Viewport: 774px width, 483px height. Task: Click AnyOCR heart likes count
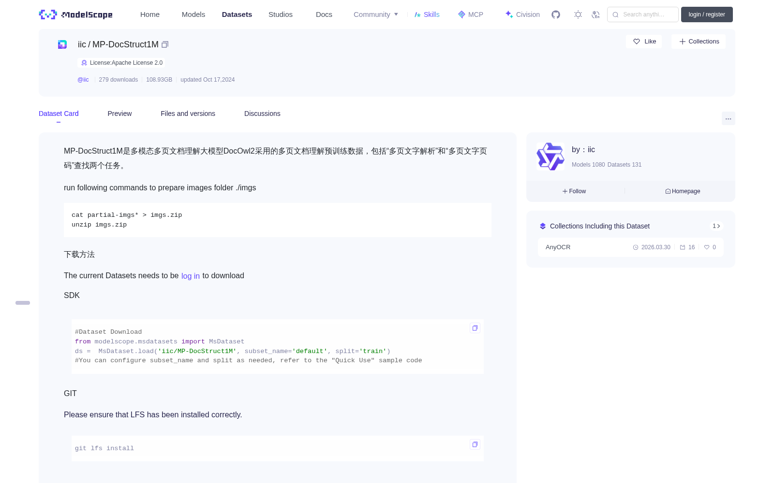(x=710, y=247)
